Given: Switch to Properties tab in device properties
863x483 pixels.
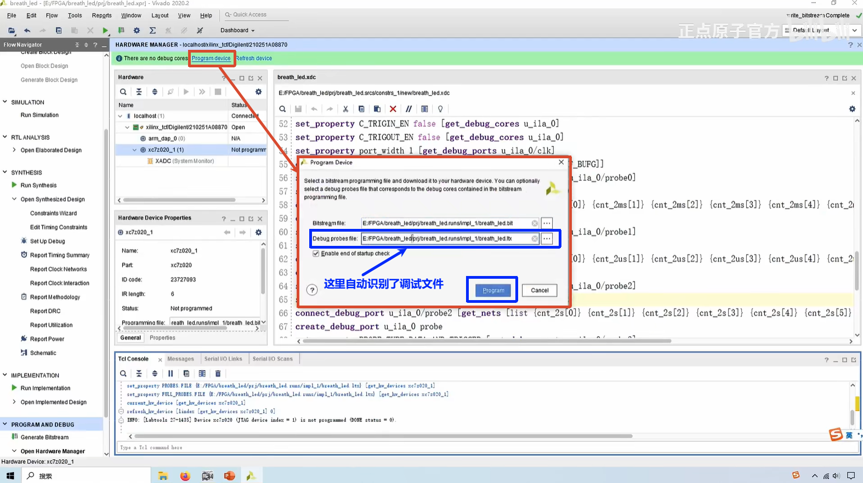Looking at the screenshot, I should (x=162, y=338).
